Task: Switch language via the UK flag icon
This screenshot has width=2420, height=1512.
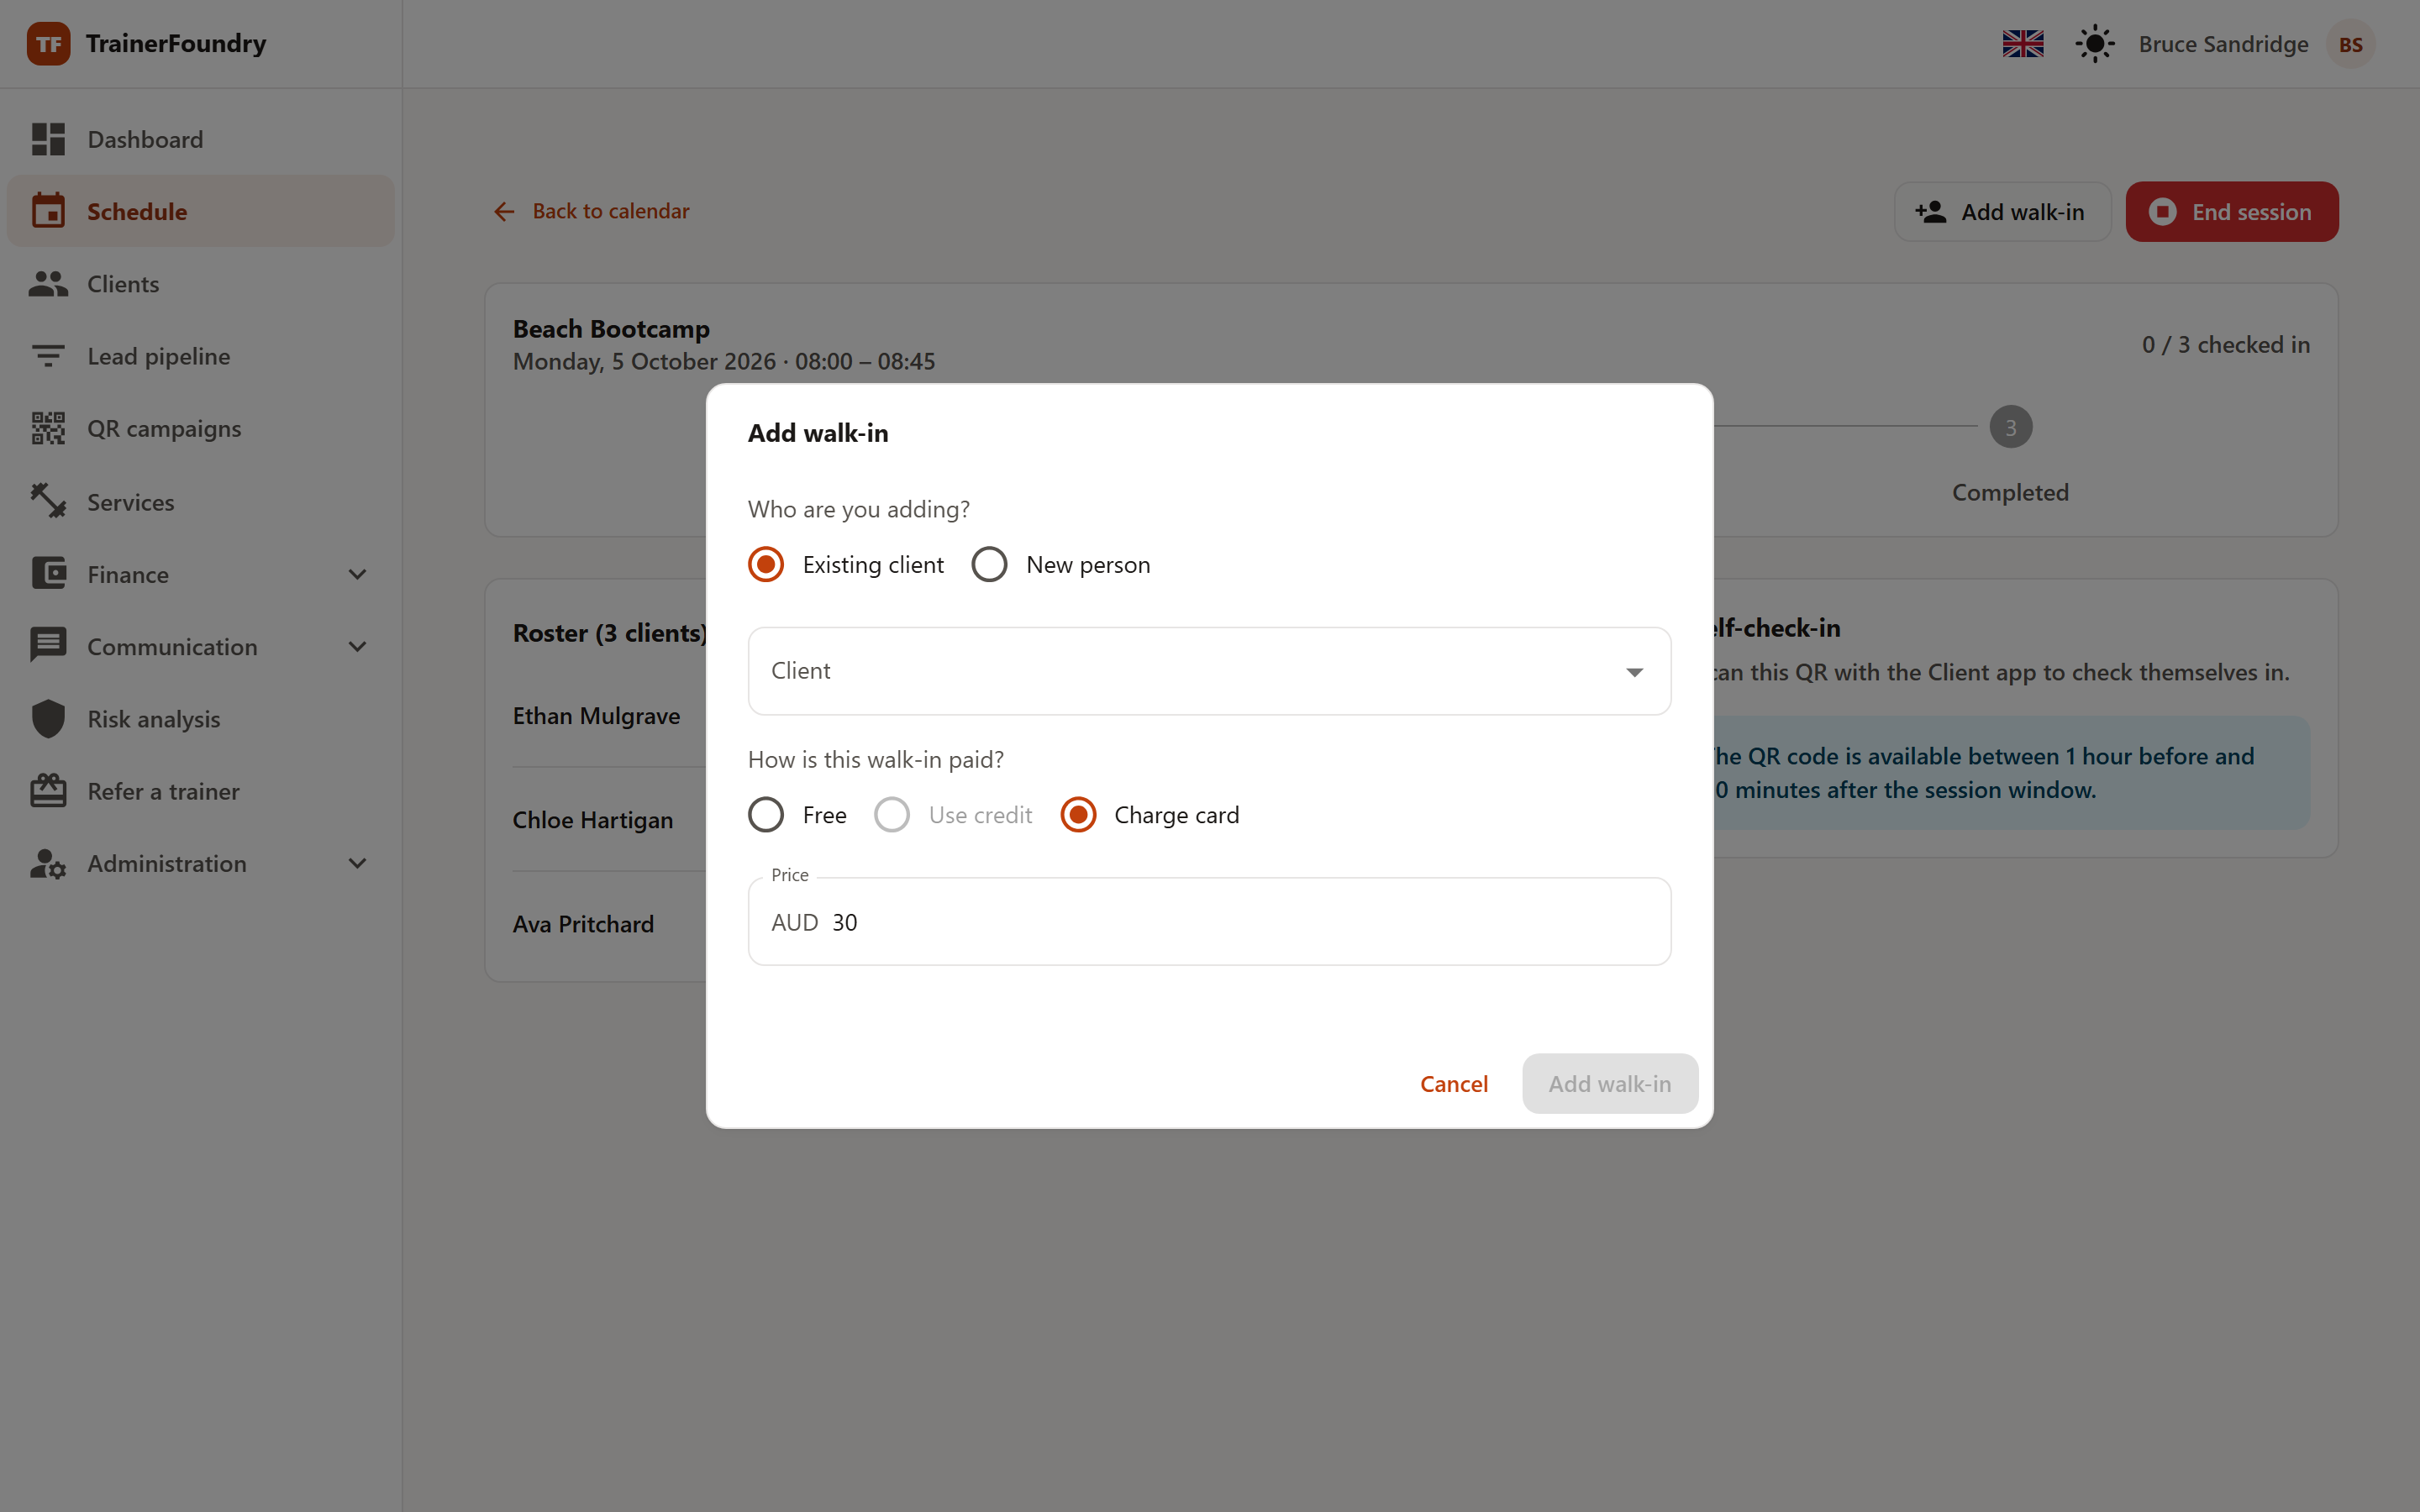Action: pyautogui.click(x=2023, y=44)
